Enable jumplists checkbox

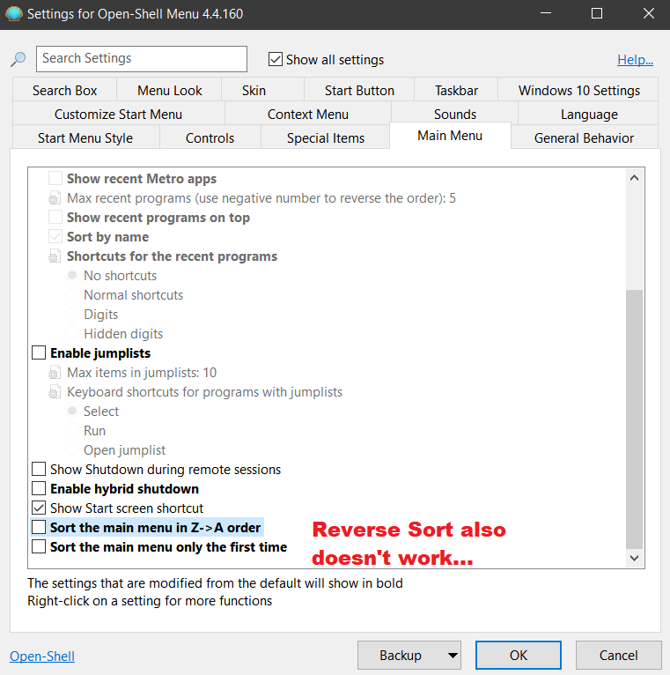(39, 352)
